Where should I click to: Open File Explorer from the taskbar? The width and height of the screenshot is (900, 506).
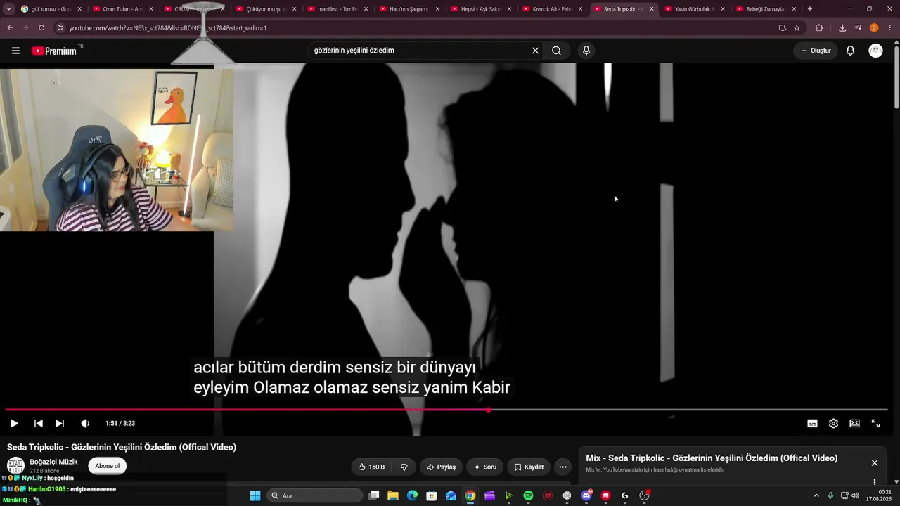click(x=393, y=495)
